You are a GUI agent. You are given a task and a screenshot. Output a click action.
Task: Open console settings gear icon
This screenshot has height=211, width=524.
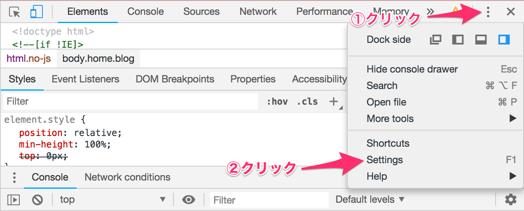click(x=511, y=200)
